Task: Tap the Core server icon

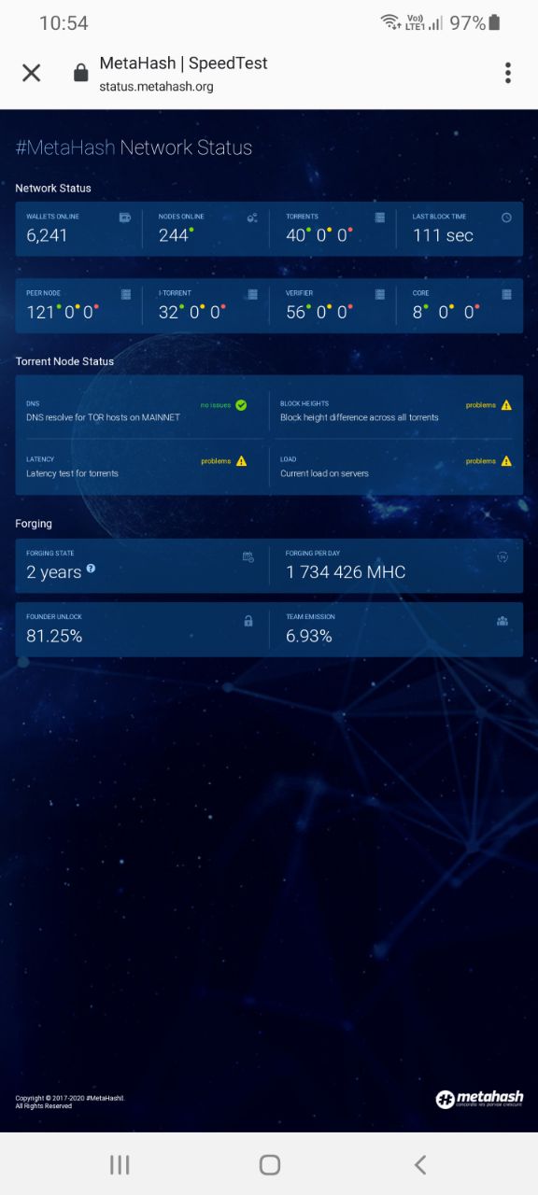Action: [x=506, y=294]
